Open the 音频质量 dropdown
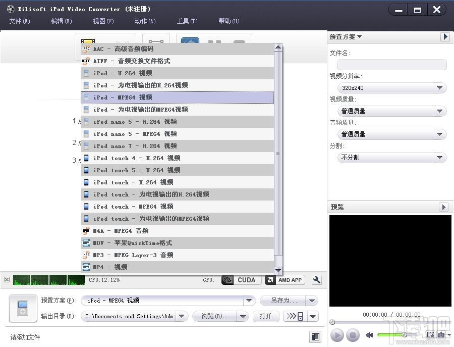 pyautogui.click(x=392, y=134)
